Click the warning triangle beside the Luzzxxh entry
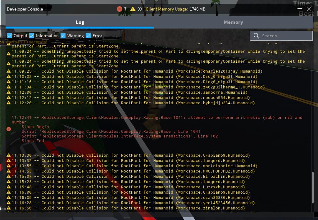The image size is (318, 220). tap(9, 187)
